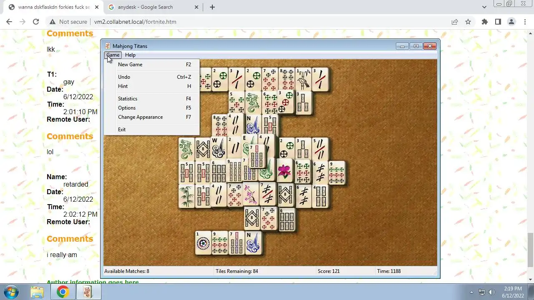Click the Time: 1188 status text

click(x=389, y=271)
